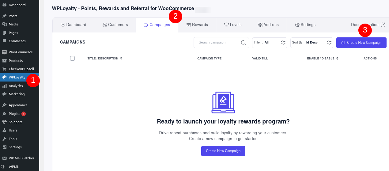Click the Marketing megaphone icon

(x=4, y=94)
